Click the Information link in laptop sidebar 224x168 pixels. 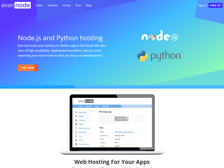click(x=83, y=112)
